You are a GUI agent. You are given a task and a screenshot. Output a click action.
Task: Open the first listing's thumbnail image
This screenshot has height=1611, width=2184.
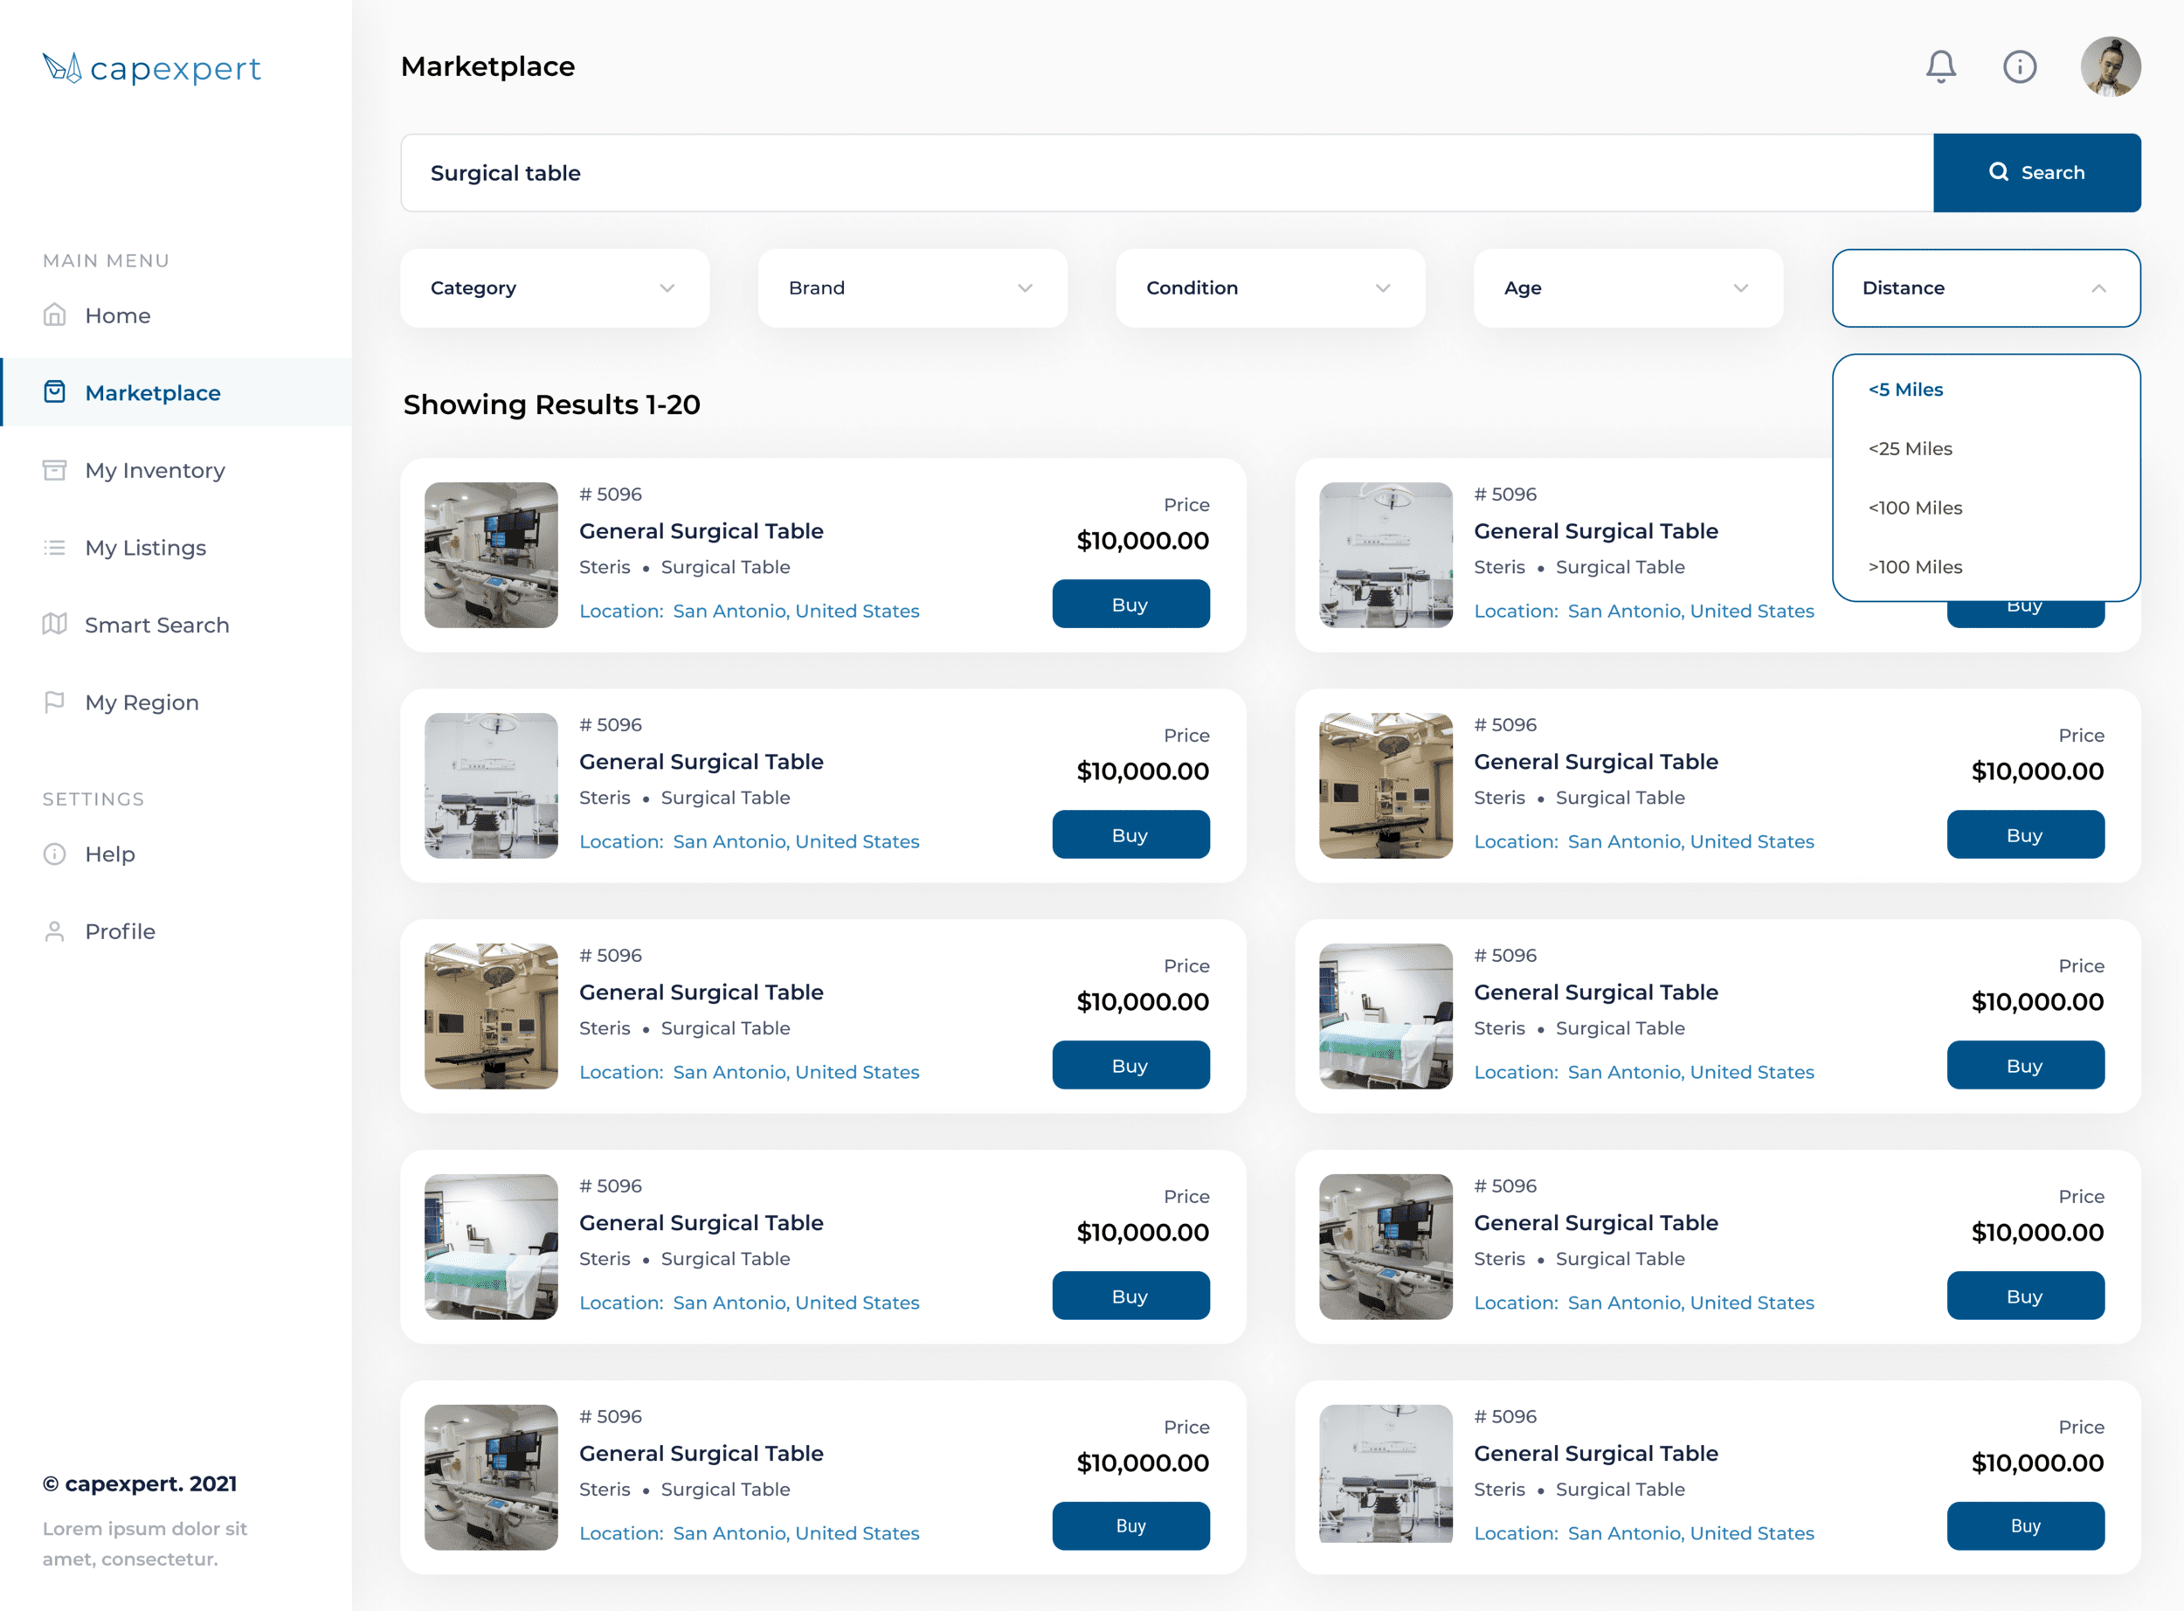[x=490, y=555]
